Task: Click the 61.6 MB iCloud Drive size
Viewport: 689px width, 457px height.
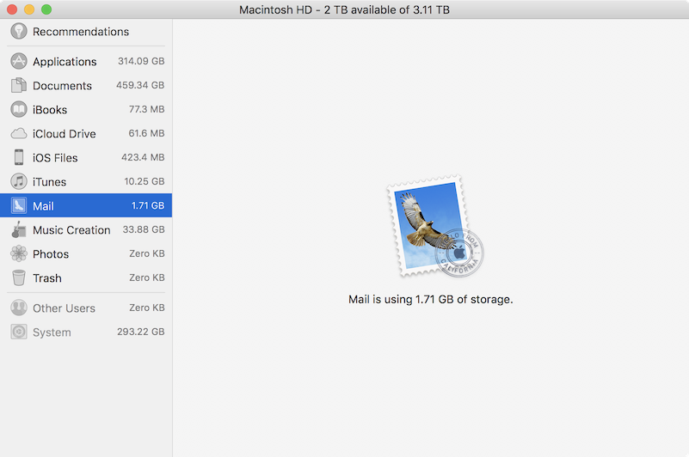Action: click(x=146, y=133)
